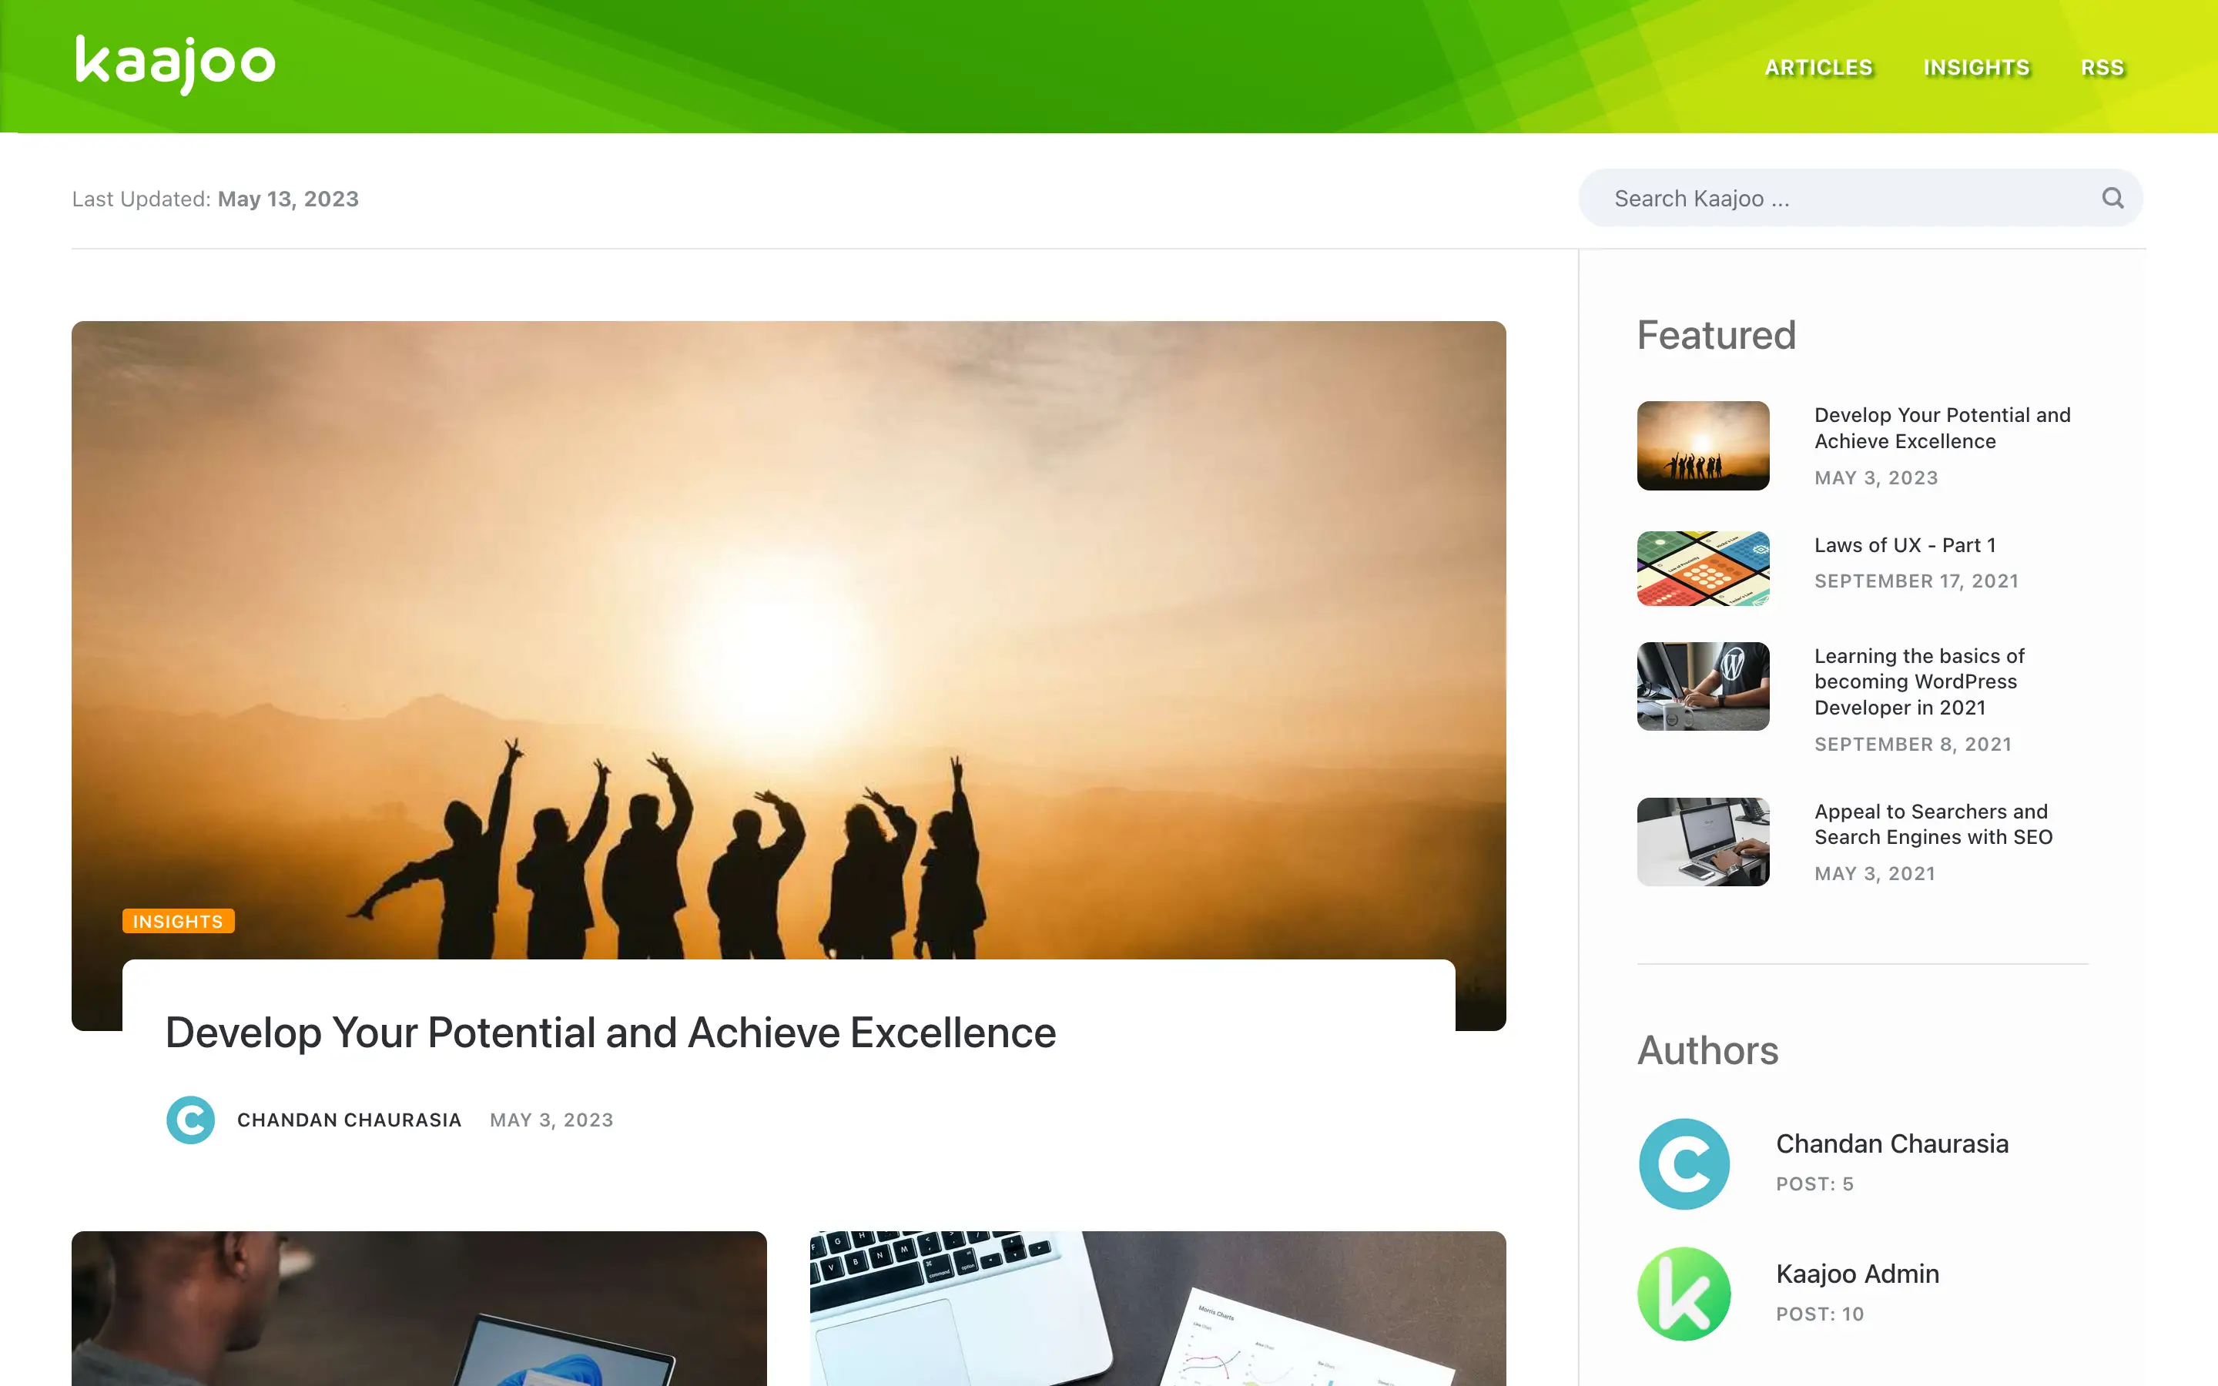This screenshot has width=2218, height=1386.
Task: Open the 'Develop Your Potential and Achieve Excellence' main headline
Action: tap(611, 1032)
